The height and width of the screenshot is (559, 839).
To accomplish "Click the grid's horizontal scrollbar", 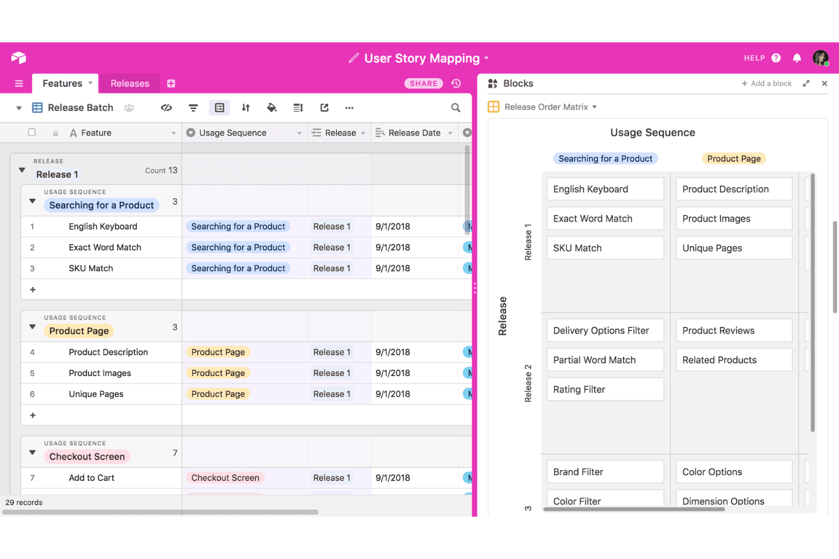I will pos(160,512).
